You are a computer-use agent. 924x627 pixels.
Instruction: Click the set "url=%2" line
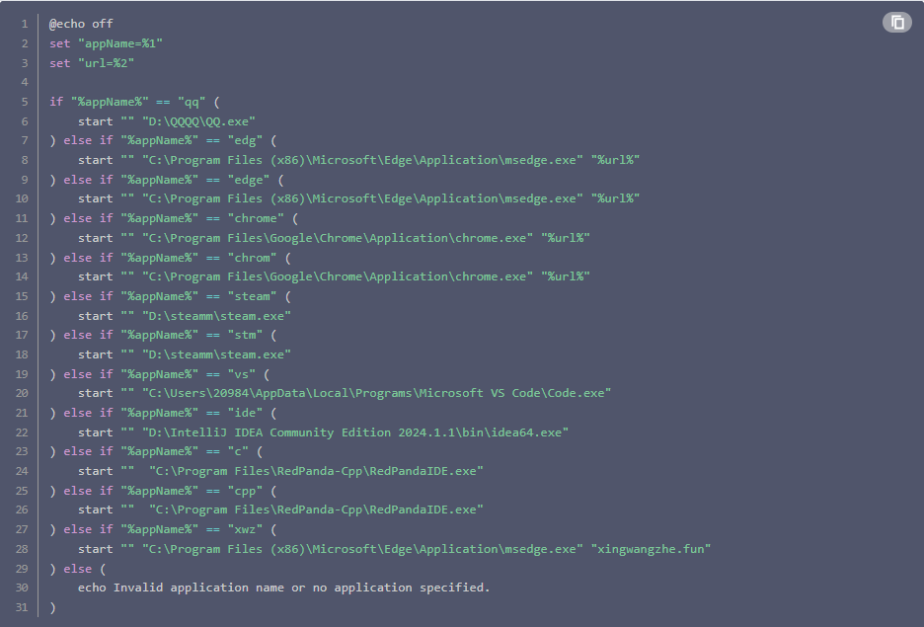(x=92, y=63)
